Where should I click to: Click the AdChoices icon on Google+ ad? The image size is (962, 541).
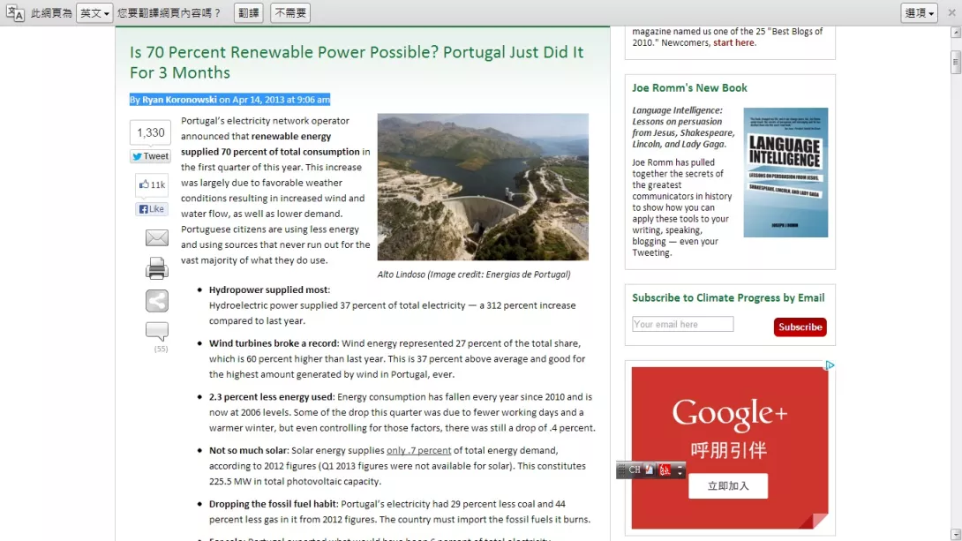(830, 365)
